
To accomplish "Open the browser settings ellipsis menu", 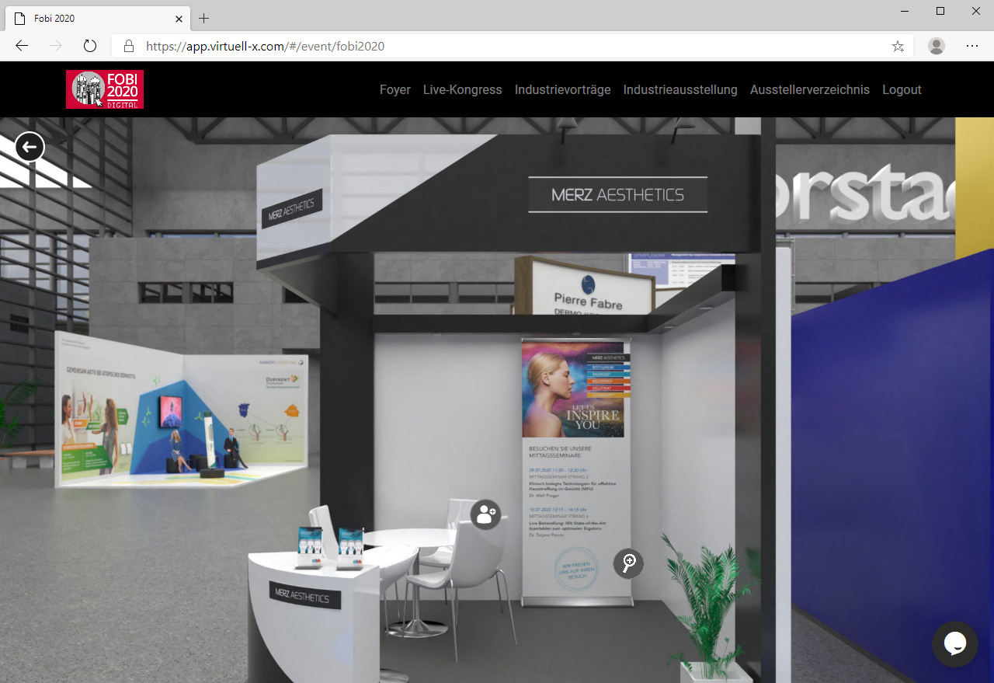I will [972, 46].
